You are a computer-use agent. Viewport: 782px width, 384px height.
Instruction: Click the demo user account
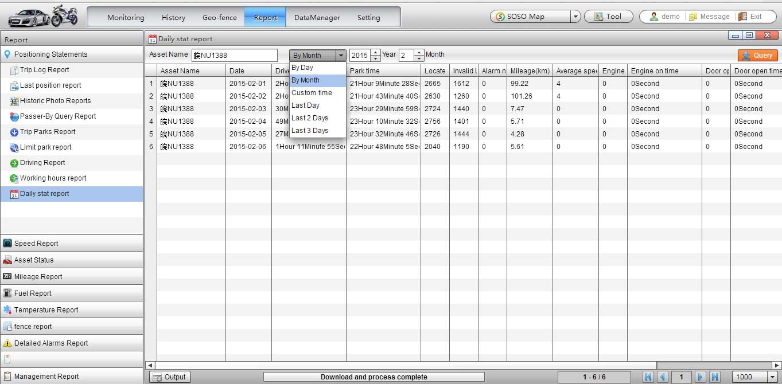point(664,17)
